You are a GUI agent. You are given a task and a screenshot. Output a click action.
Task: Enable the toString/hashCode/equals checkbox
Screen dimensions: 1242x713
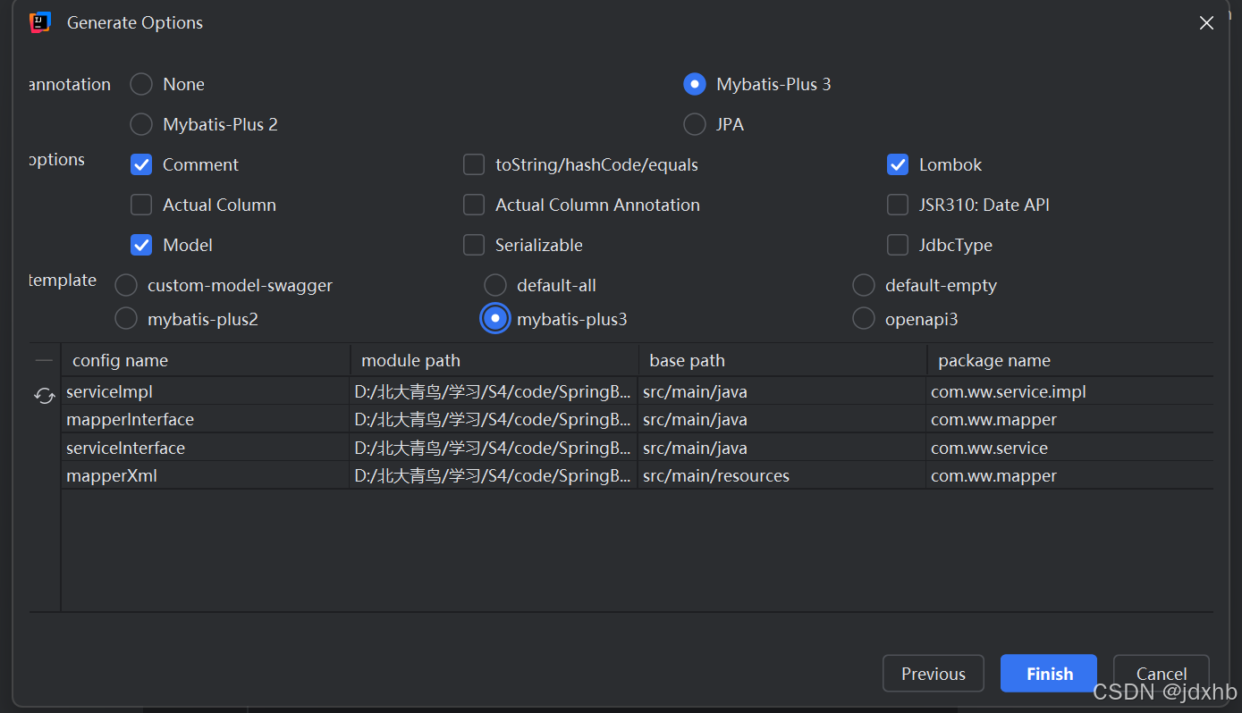click(474, 164)
